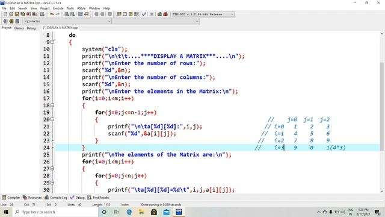This screenshot has height=217, width=385.
Task: Click the Open file toolbar icon
Action: 11,14
